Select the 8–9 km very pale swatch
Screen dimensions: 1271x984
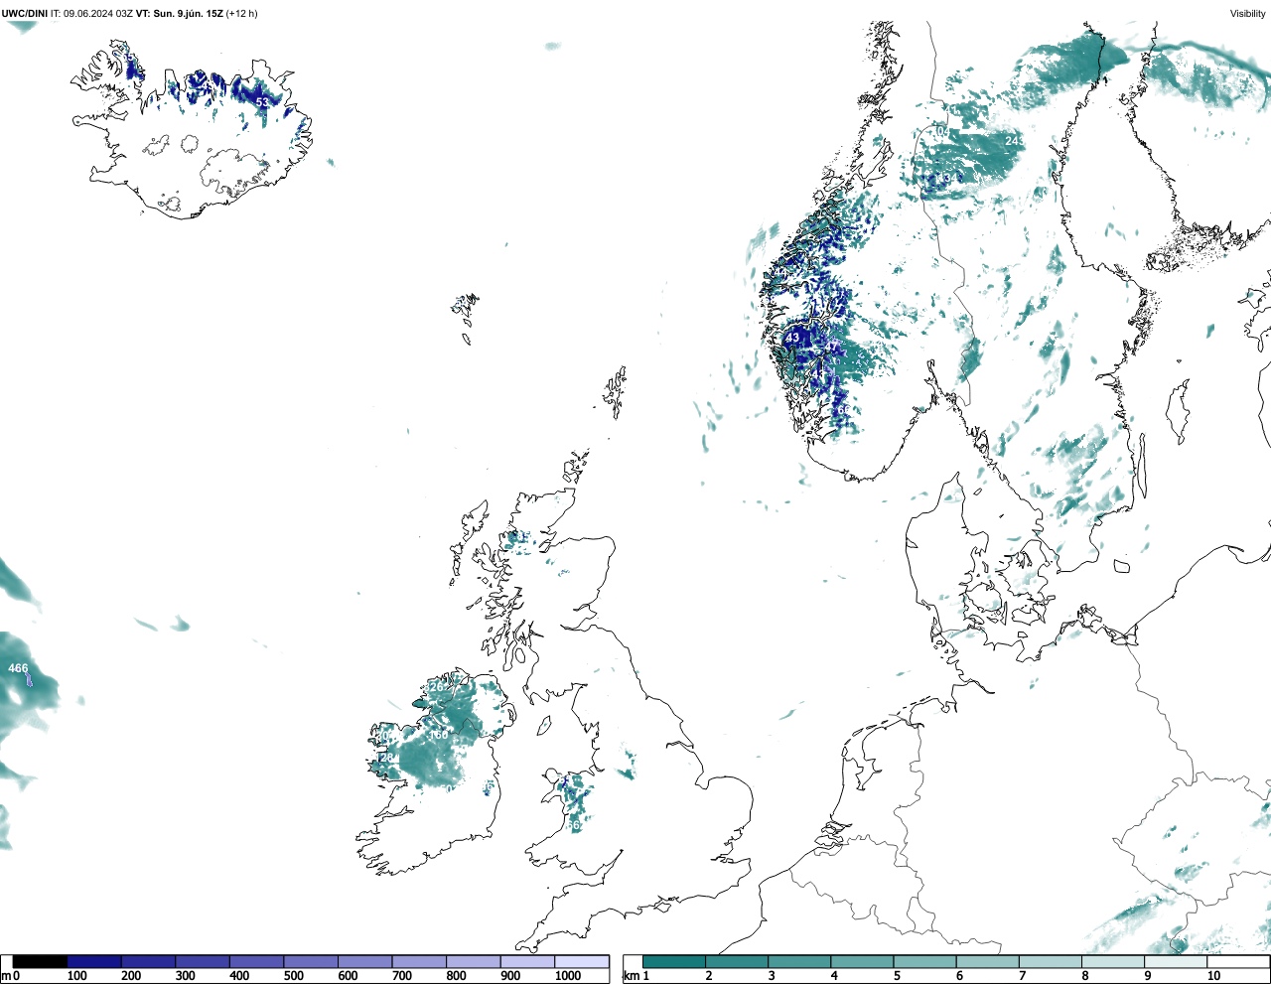tap(1112, 961)
